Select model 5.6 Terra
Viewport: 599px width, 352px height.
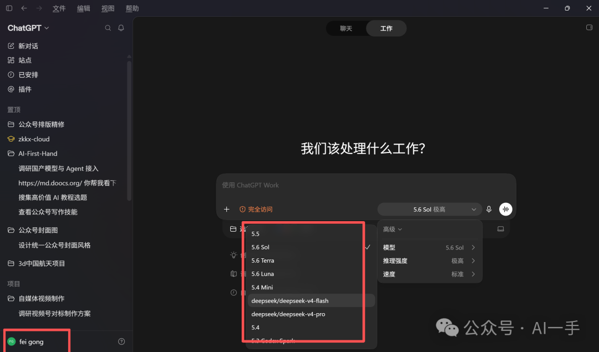(311, 261)
